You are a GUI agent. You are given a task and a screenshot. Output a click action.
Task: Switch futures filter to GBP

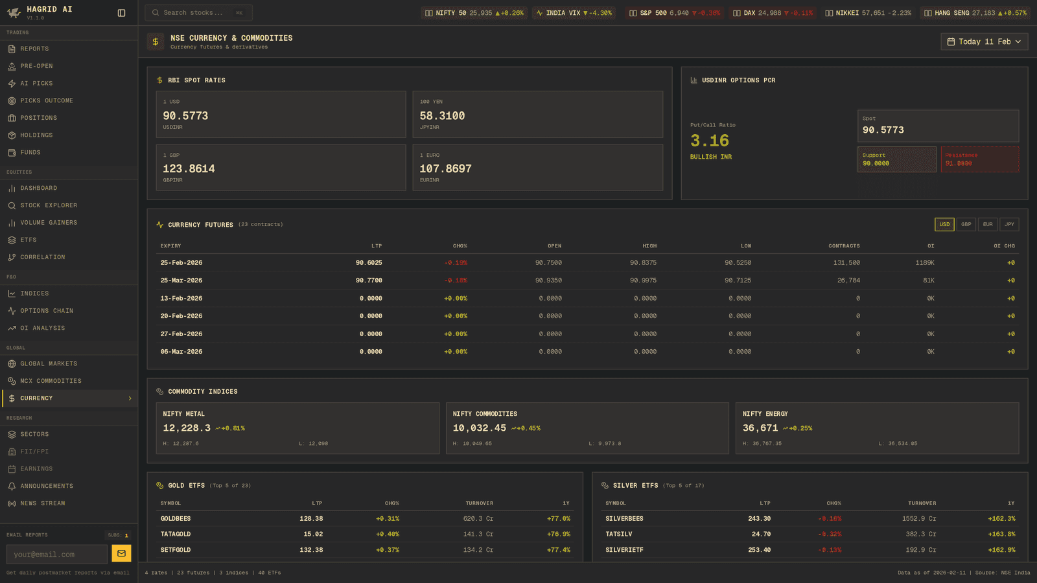pyautogui.click(x=966, y=225)
